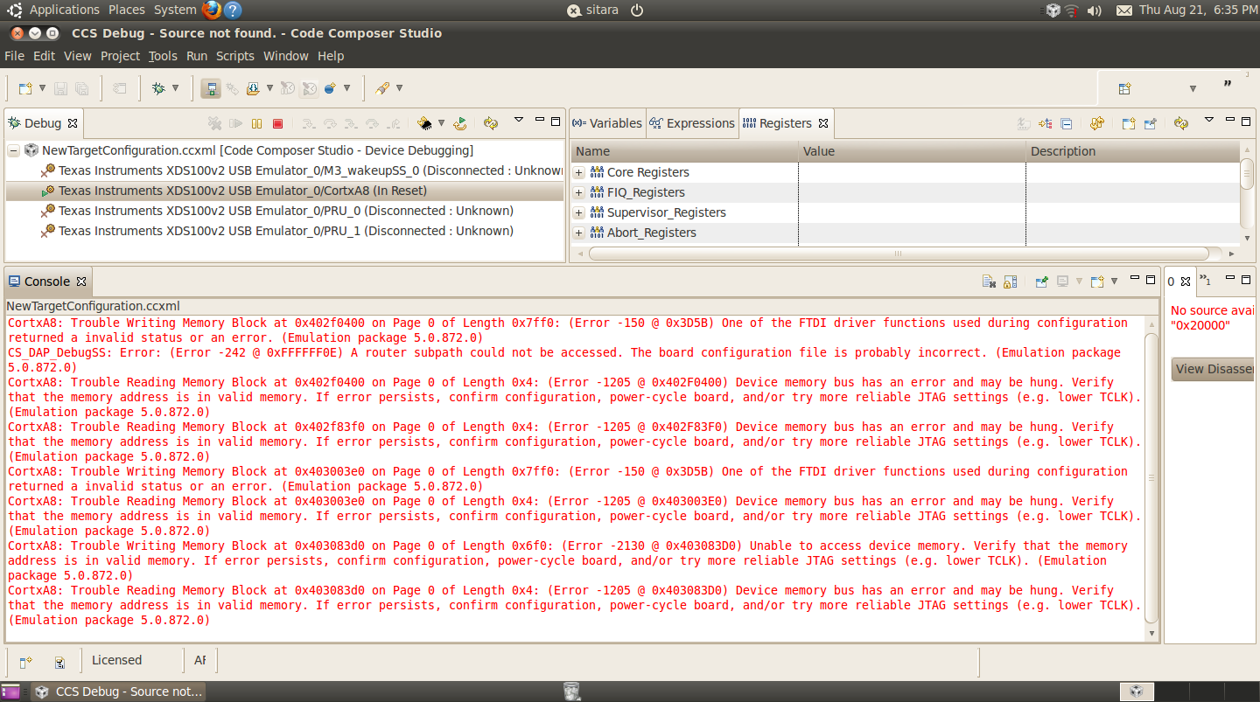Click the Load Program toolbar icon
Screen dimensions: 1260x702
coord(253,88)
